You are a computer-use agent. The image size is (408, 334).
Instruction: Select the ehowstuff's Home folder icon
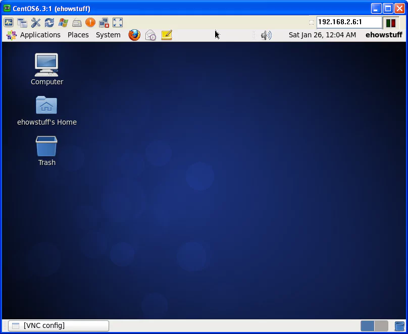pyautogui.click(x=47, y=110)
